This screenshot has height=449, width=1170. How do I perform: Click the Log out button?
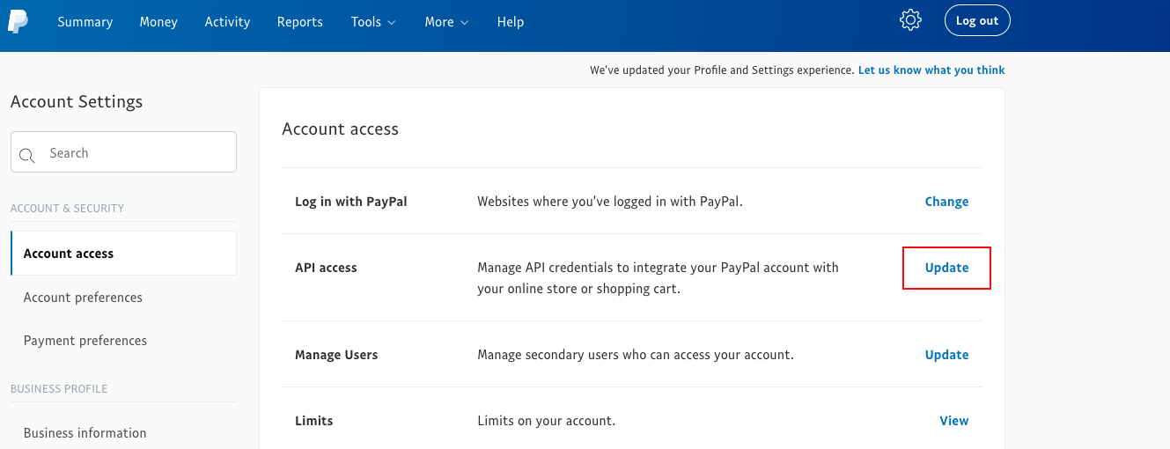(x=977, y=20)
